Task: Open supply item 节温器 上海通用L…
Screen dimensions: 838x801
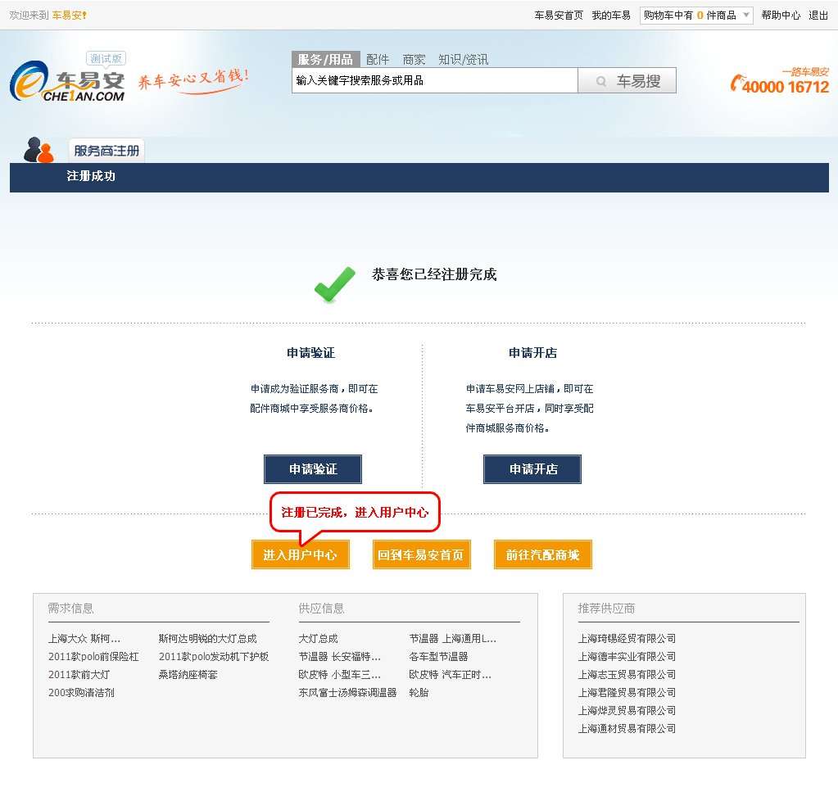Action: click(453, 639)
